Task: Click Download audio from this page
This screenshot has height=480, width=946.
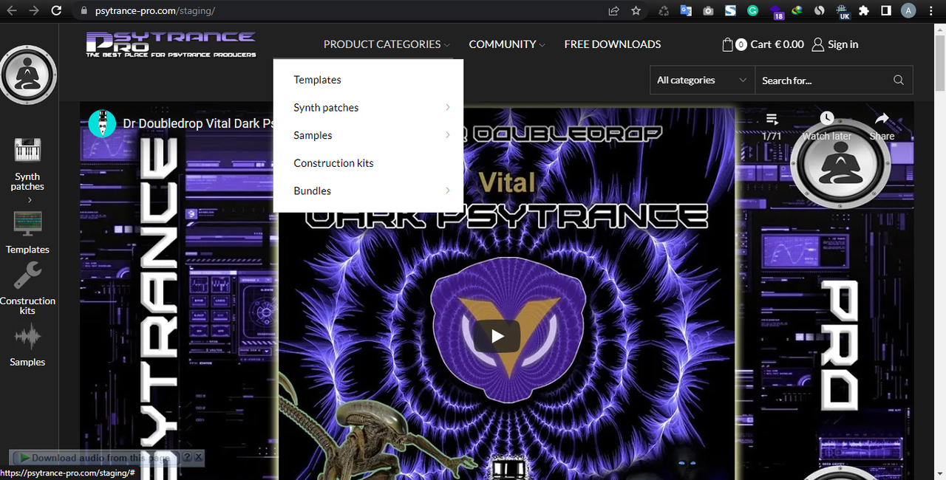Action: pos(95,458)
